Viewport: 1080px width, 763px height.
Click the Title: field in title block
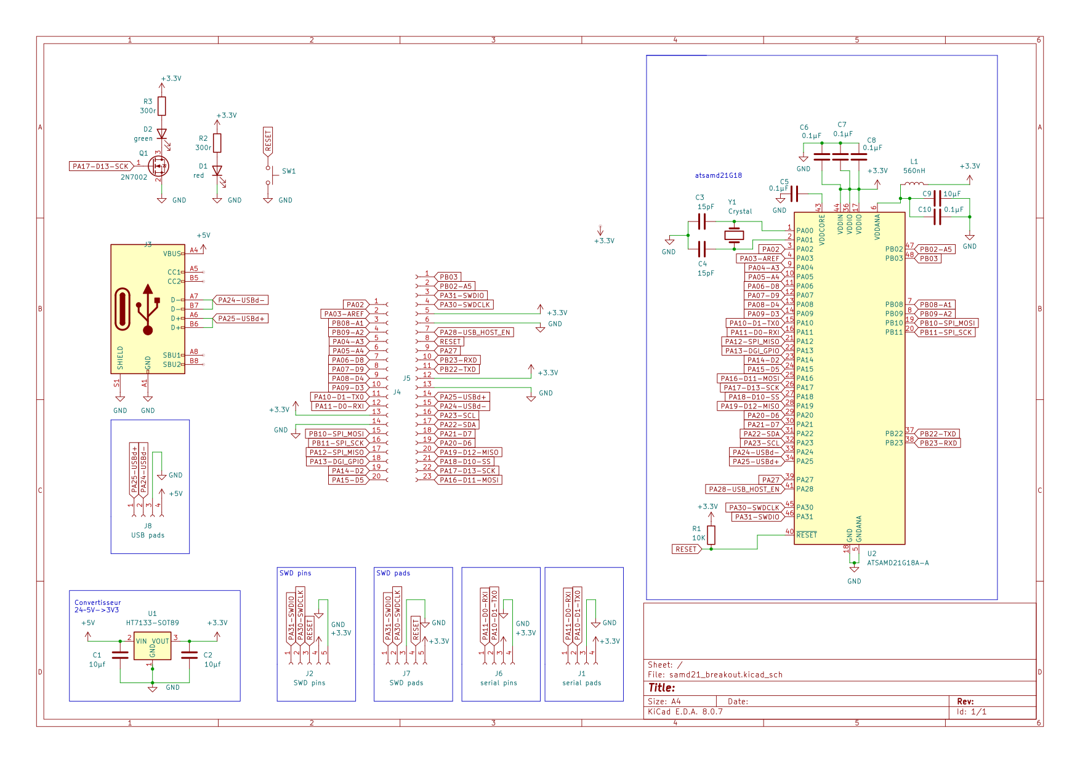click(x=662, y=688)
